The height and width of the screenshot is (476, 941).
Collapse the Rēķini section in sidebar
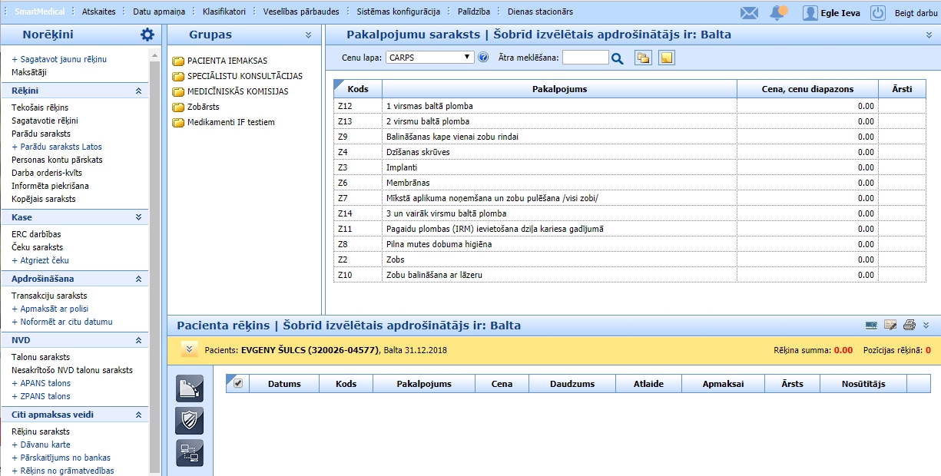pos(139,91)
